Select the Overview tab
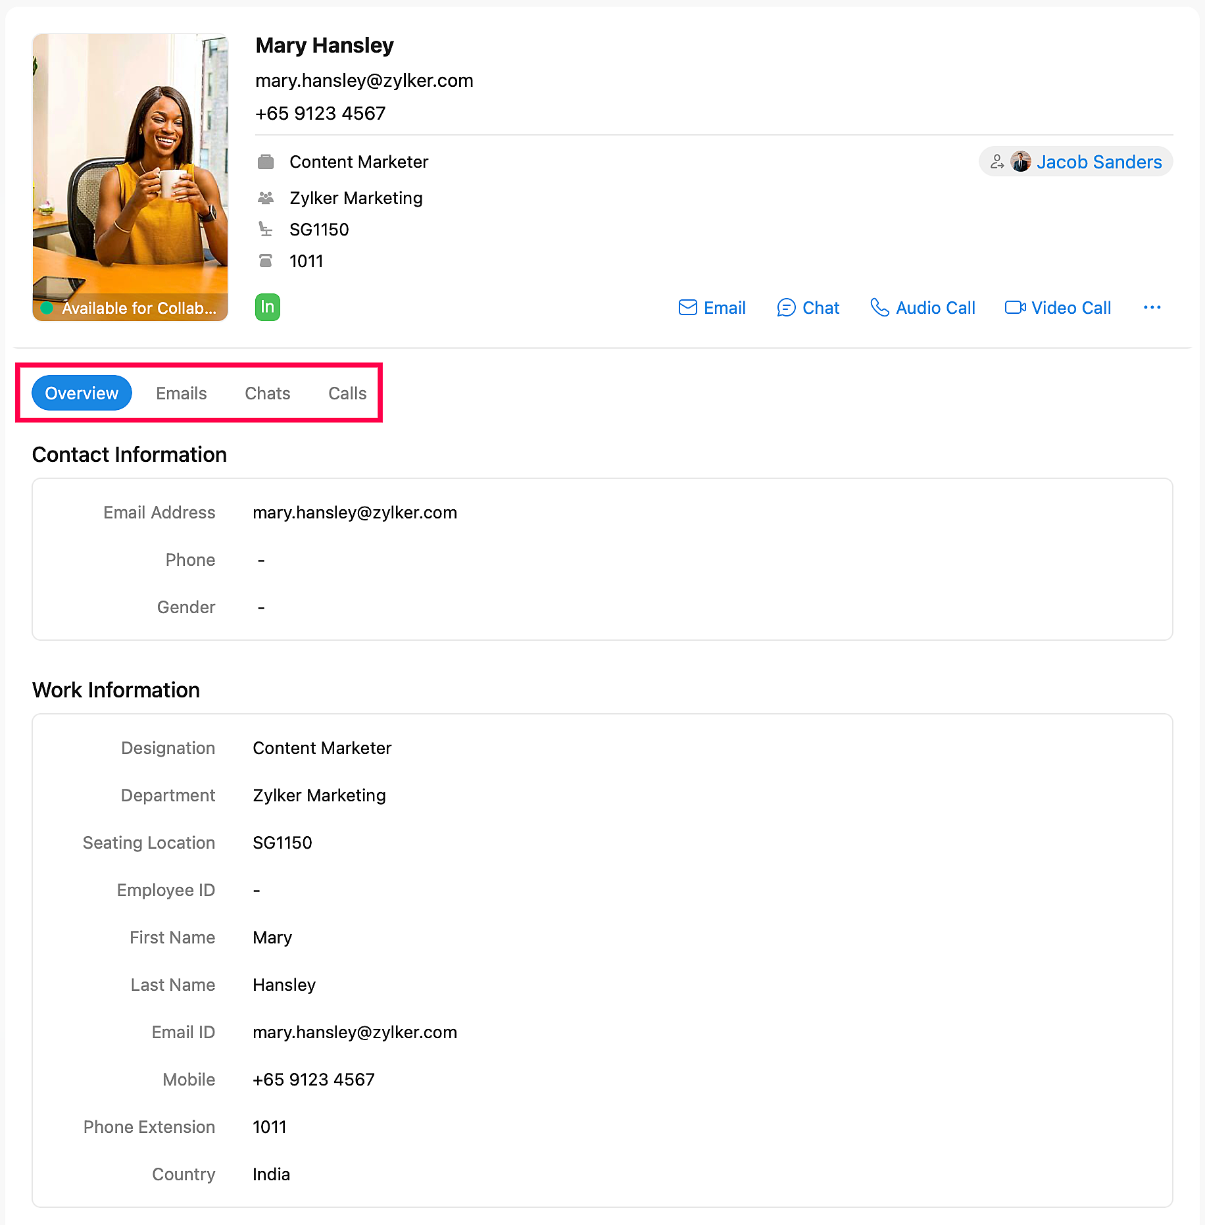Screen dimensions: 1205x1225 pos(82,393)
